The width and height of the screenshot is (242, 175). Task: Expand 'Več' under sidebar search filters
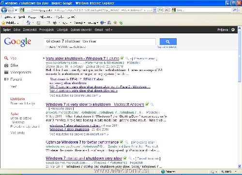14,87
